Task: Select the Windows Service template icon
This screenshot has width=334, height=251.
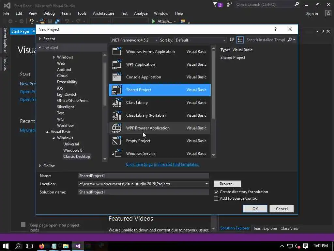Action: pyautogui.click(x=117, y=153)
